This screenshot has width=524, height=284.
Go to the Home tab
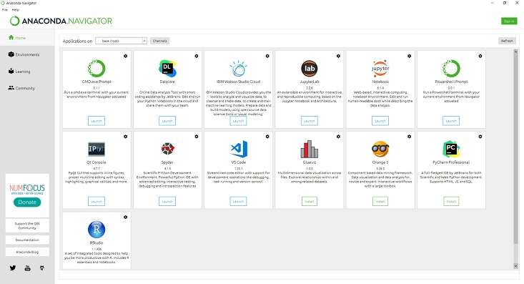27,37
